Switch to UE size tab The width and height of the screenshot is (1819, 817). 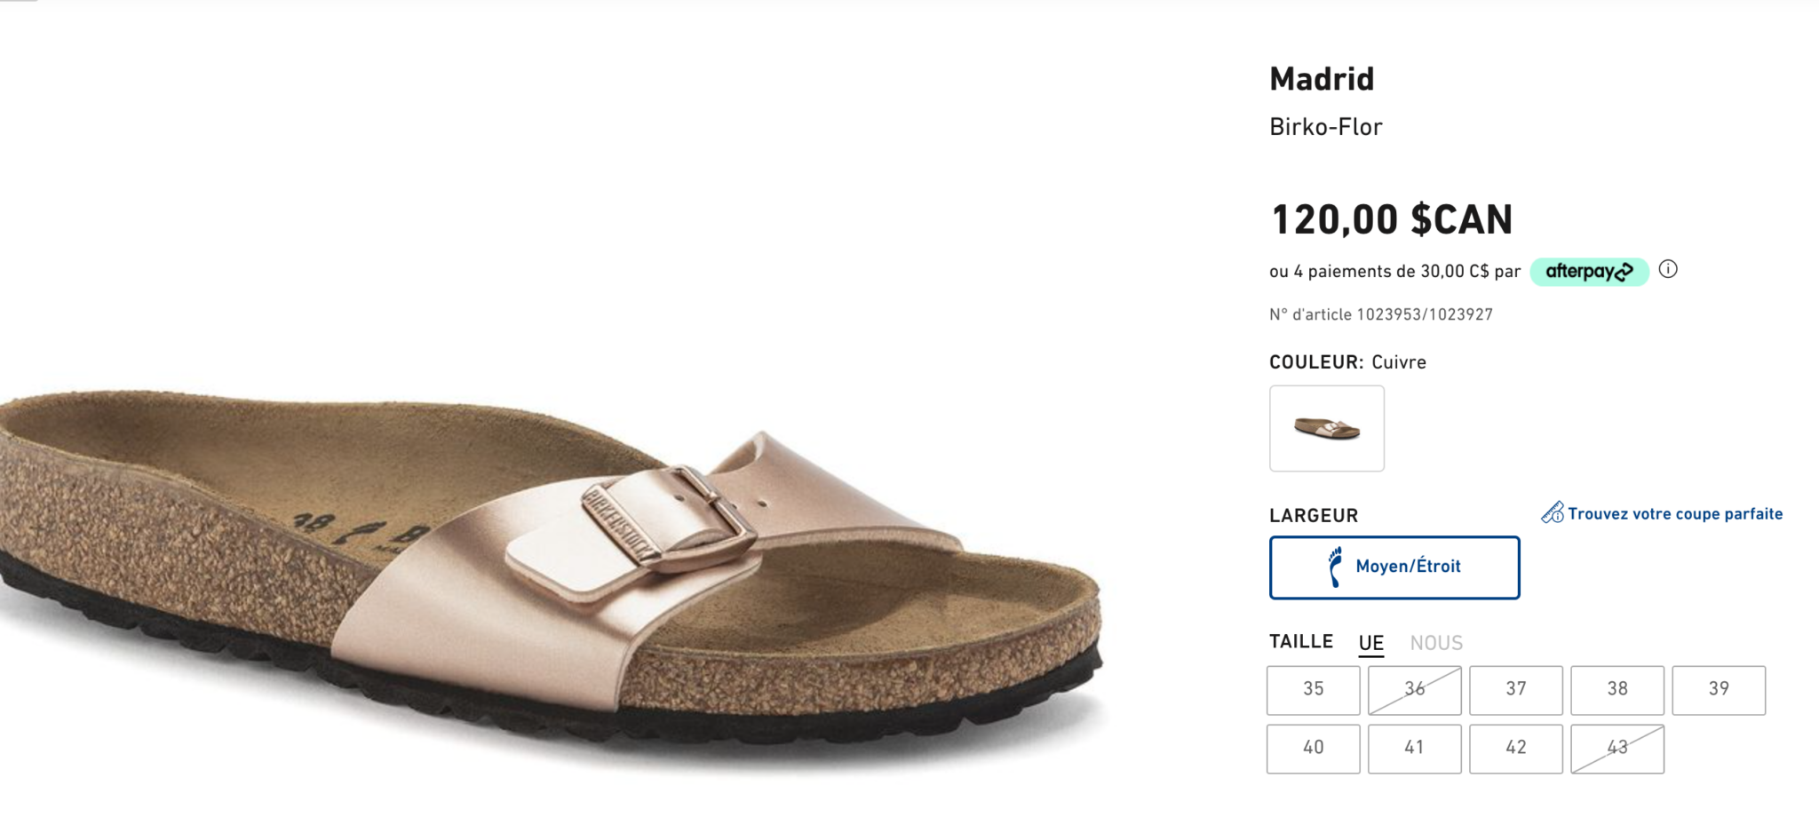click(x=1370, y=643)
